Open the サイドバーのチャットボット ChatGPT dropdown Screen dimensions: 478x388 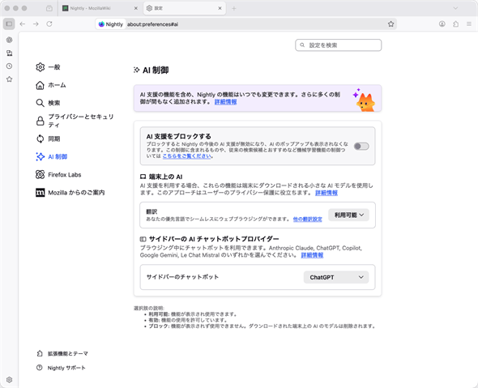click(x=336, y=277)
